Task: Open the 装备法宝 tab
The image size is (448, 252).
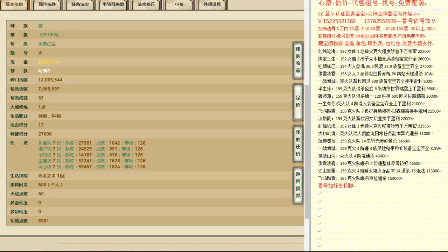Action: (x=80, y=5)
